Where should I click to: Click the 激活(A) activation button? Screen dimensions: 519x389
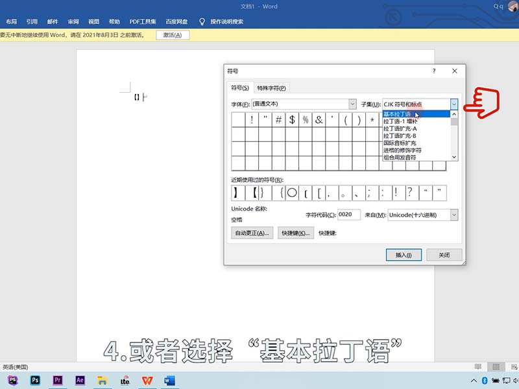[173, 35]
